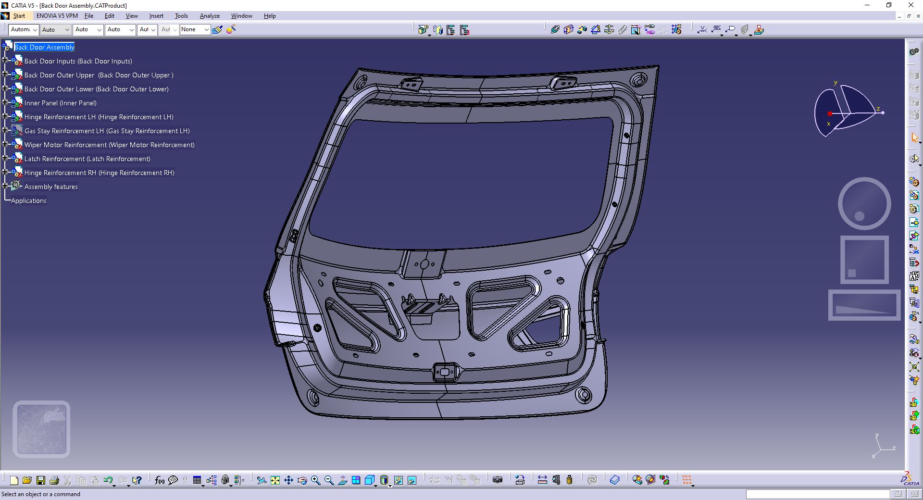Click the Formula f(x) icon
This screenshot has height=500, width=923.
pos(160,480)
